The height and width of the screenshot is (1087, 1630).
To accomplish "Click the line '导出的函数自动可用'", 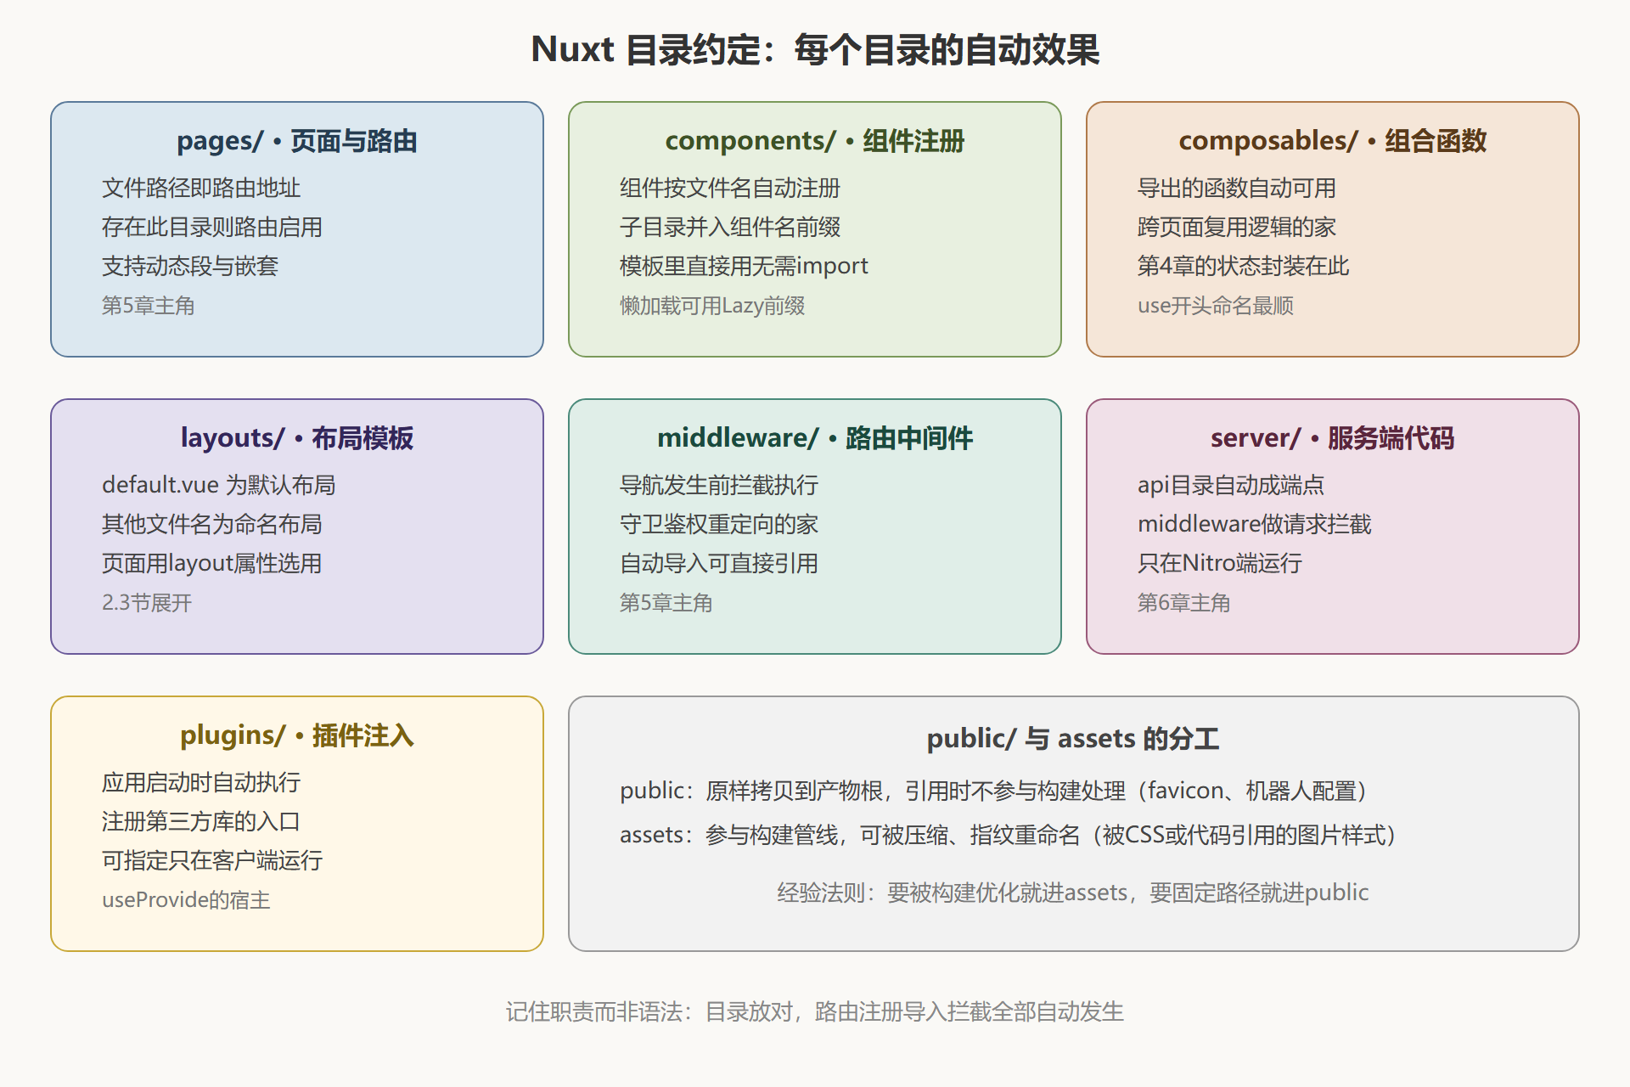I will (x=1237, y=188).
